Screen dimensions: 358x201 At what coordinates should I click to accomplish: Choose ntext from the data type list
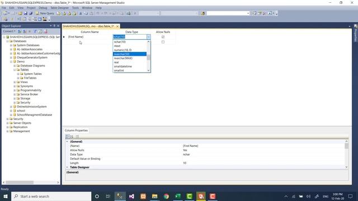[x=130, y=46]
